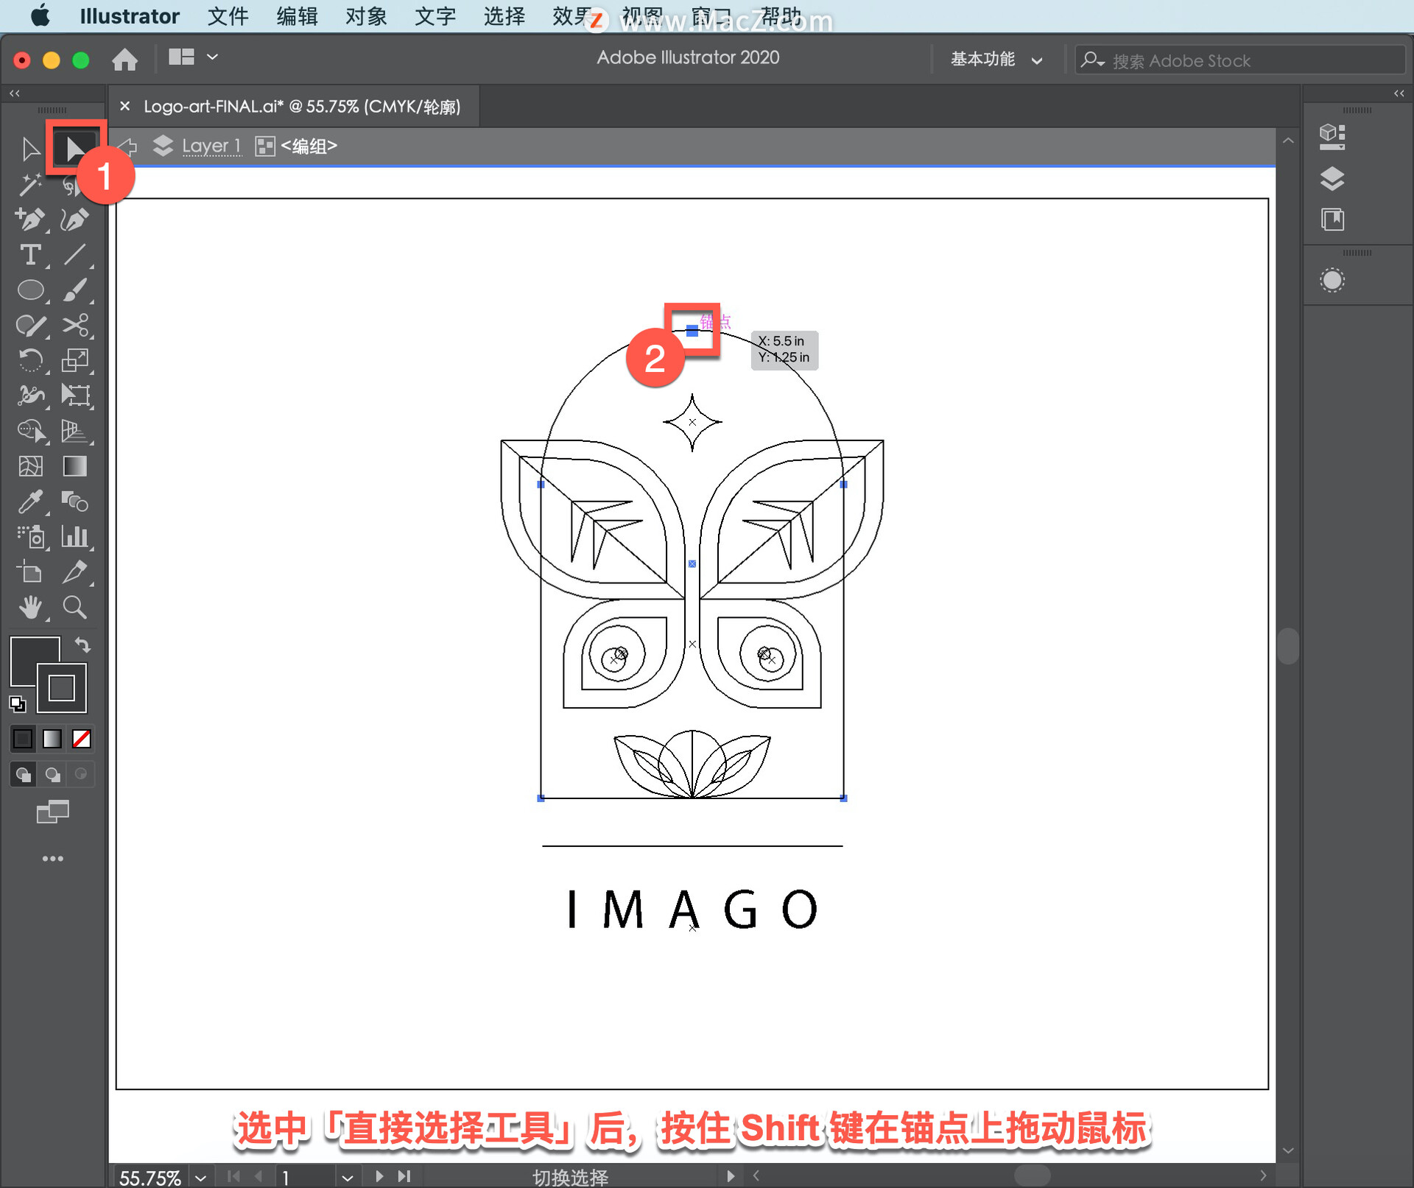Open the arrange documents dropdown
The image size is (1414, 1188).
click(193, 57)
